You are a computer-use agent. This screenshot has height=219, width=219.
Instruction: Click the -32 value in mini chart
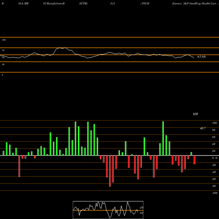(141, 213)
